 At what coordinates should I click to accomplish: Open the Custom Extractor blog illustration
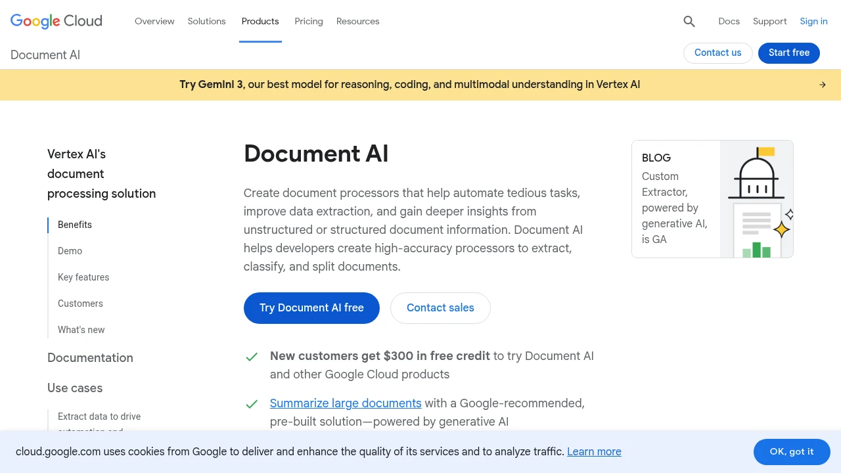[x=756, y=199]
